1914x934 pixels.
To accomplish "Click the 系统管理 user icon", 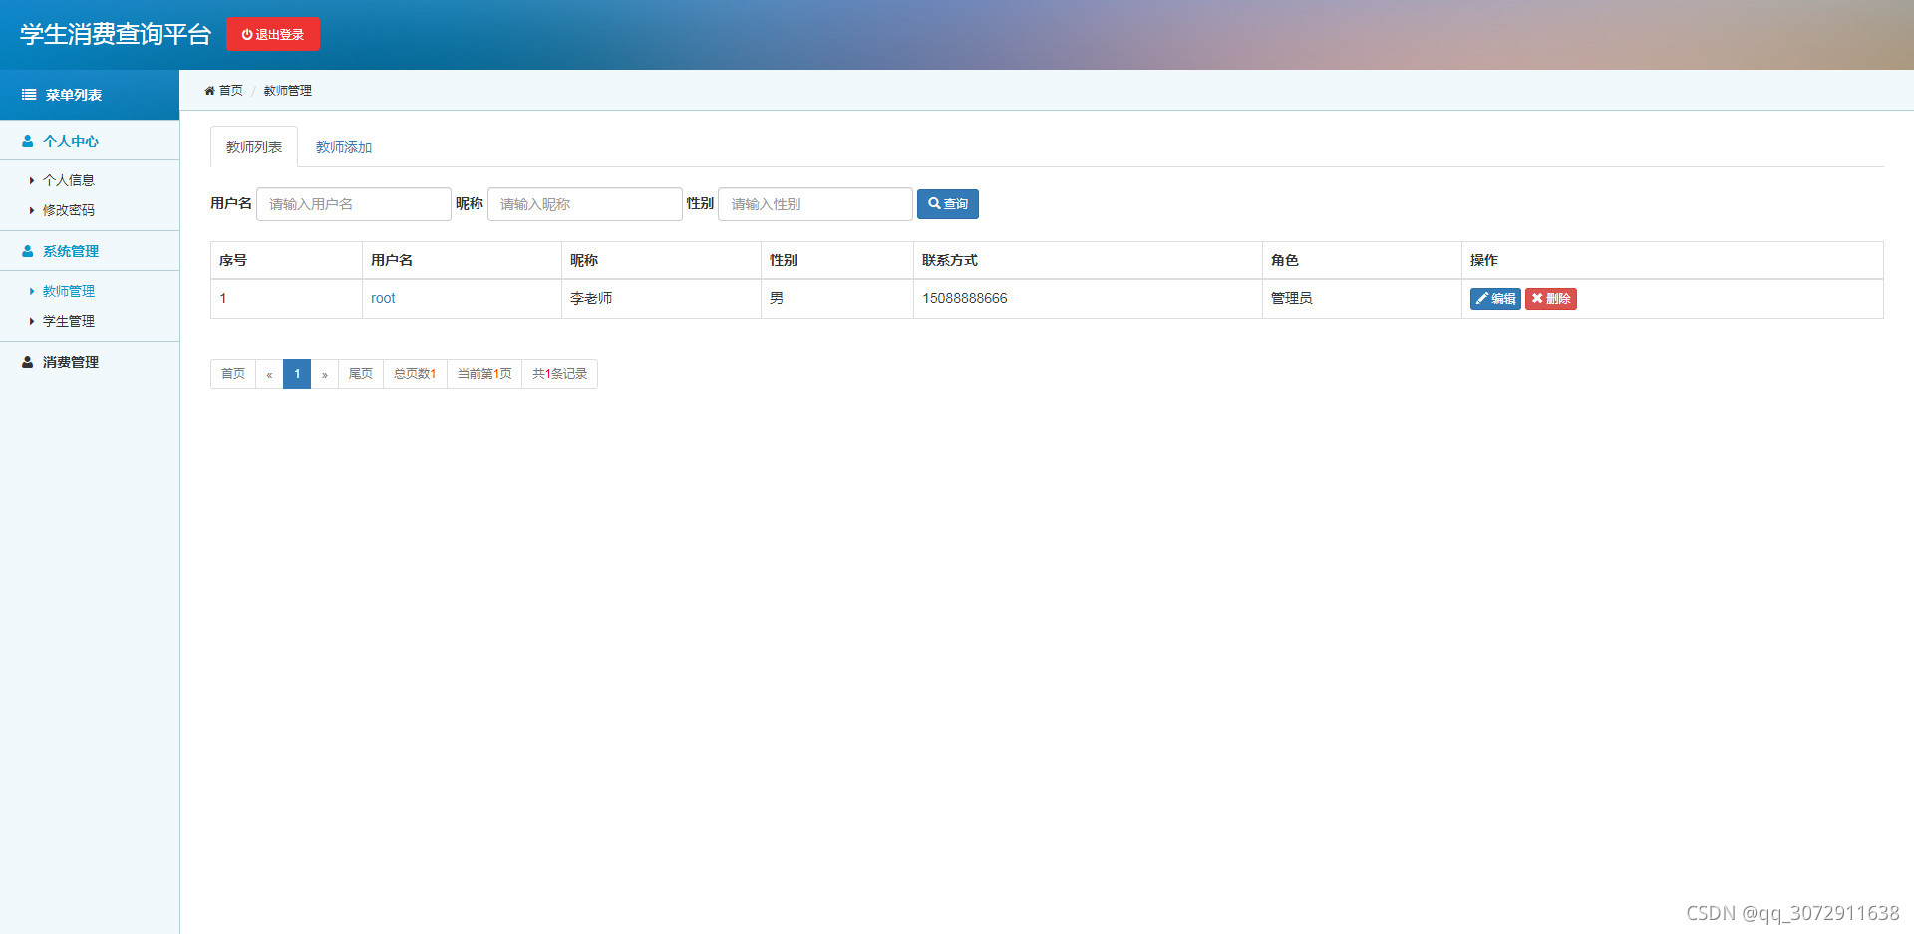I will pyautogui.click(x=28, y=251).
